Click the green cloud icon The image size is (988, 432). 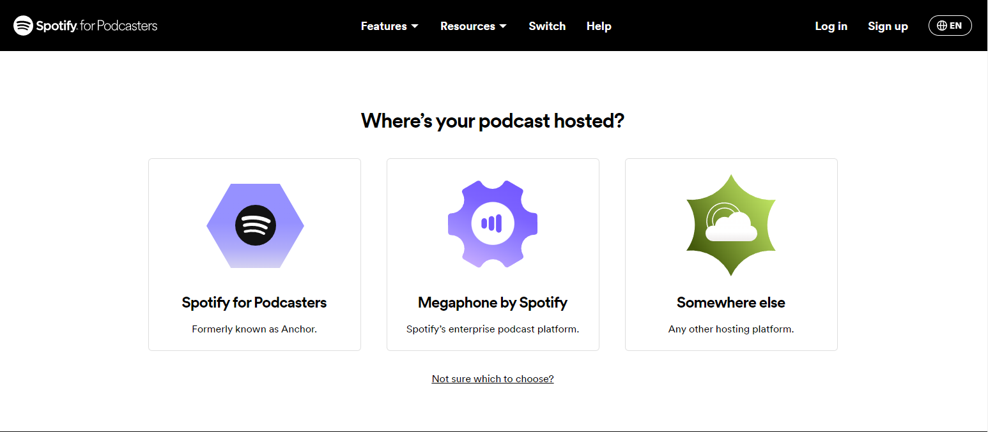[731, 225]
